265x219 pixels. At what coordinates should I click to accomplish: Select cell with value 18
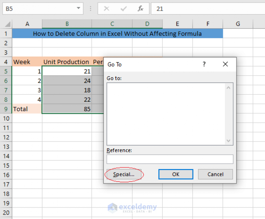(67, 90)
